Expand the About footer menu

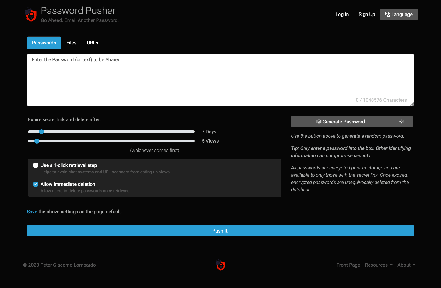pyautogui.click(x=406, y=265)
